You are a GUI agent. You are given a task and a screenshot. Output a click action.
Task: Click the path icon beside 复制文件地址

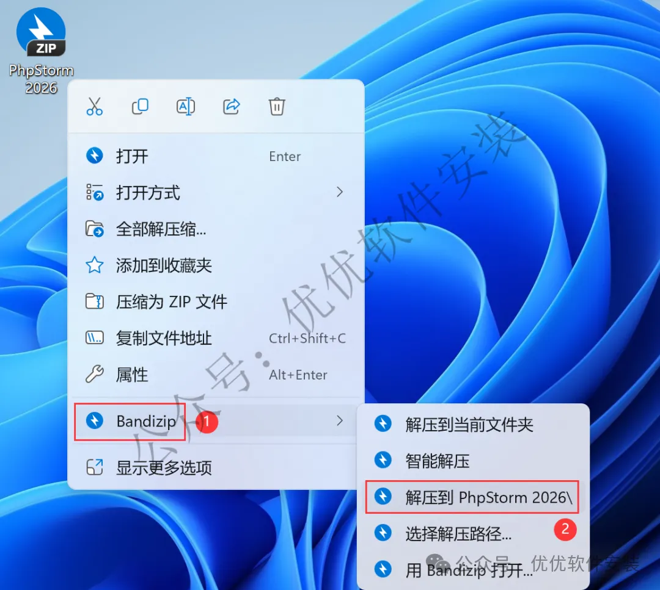click(x=95, y=337)
